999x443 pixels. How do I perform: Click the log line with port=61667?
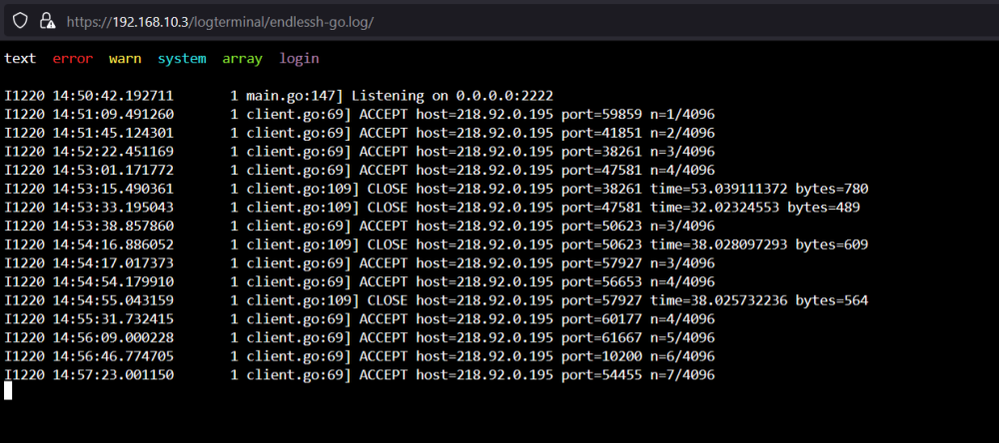pyautogui.click(x=360, y=337)
